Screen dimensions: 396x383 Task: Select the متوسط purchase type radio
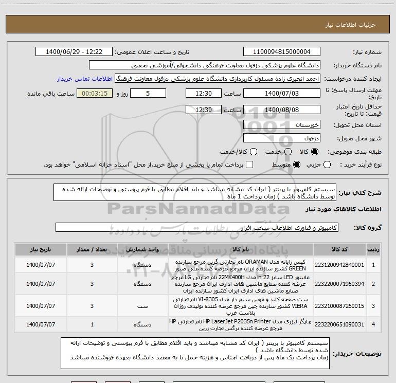pyautogui.click(x=297, y=165)
